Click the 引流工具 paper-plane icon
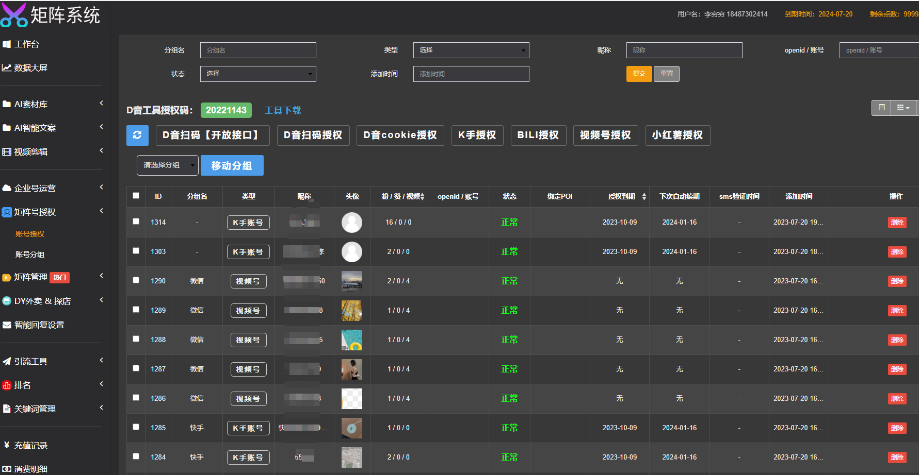919x475 pixels. coord(7,361)
